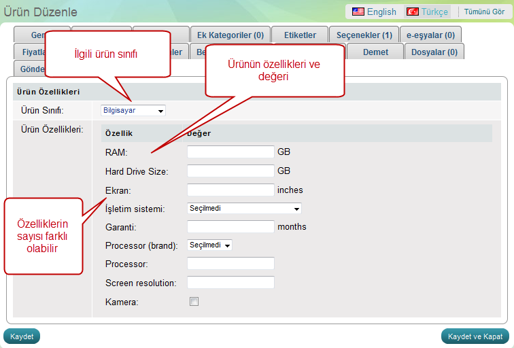Image resolution: width=514 pixels, height=348 pixels.
Task: Select the Garanti months input field
Action: (x=230, y=226)
